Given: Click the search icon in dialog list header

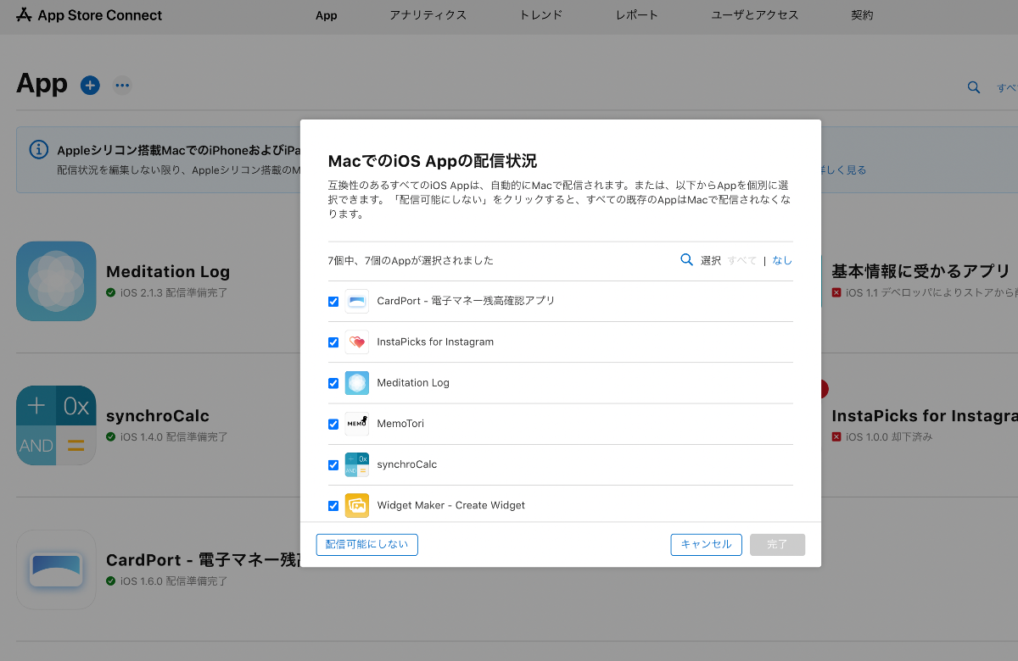Looking at the screenshot, I should 687,260.
